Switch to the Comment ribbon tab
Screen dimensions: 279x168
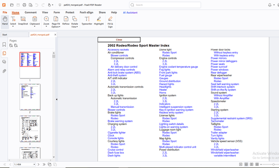pyautogui.click(x=31, y=13)
